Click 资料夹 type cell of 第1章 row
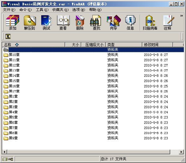This screenshot has width=186, height=163. pyautogui.click(x=113, y=96)
